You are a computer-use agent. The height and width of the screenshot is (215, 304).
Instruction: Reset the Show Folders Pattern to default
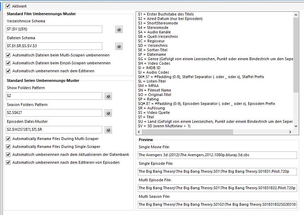[108, 96]
